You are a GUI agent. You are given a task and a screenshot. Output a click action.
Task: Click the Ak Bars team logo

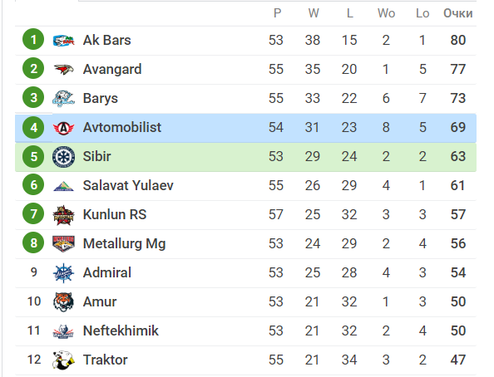point(63,41)
